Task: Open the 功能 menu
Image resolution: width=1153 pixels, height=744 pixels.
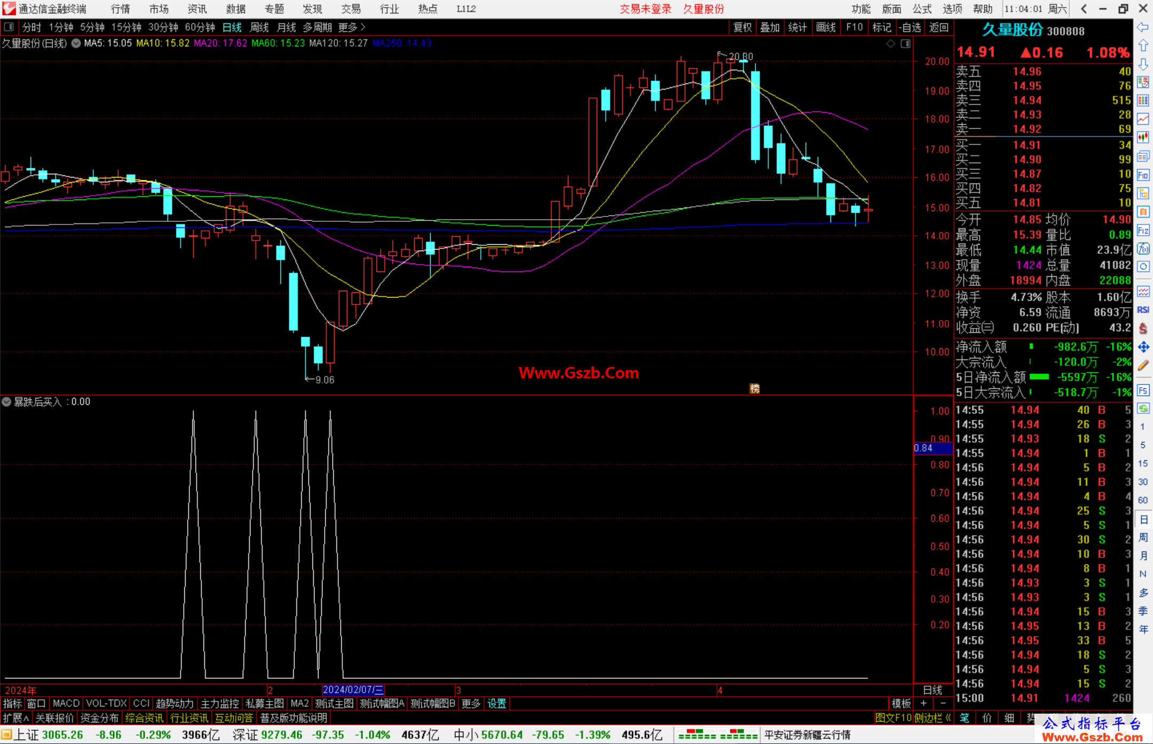Action: [x=860, y=9]
